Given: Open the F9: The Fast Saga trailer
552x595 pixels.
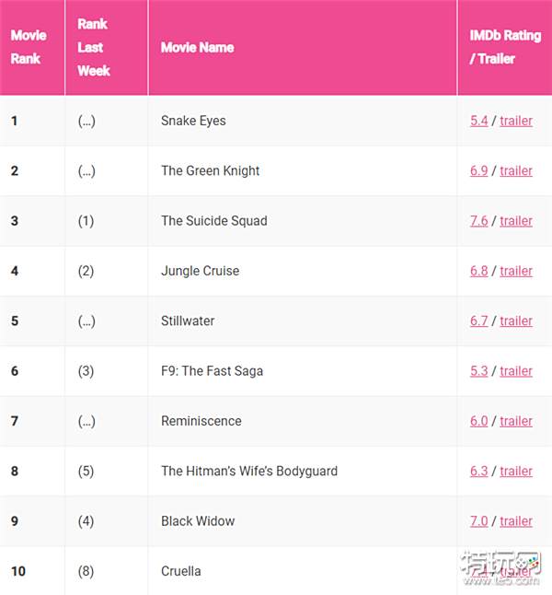Looking at the screenshot, I should click(x=516, y=371).
